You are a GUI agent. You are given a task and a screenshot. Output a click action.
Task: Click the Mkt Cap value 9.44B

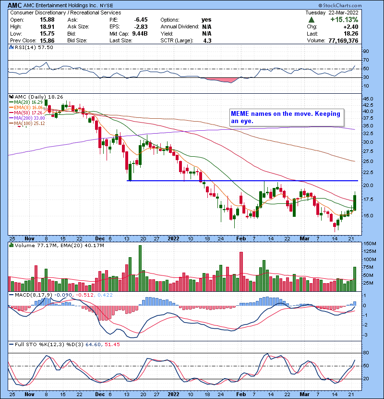(140, 34)
